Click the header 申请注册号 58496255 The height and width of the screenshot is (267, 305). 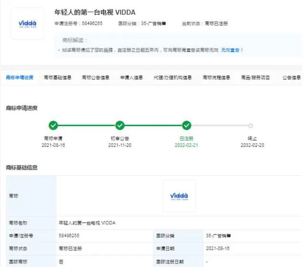point(78,23)
